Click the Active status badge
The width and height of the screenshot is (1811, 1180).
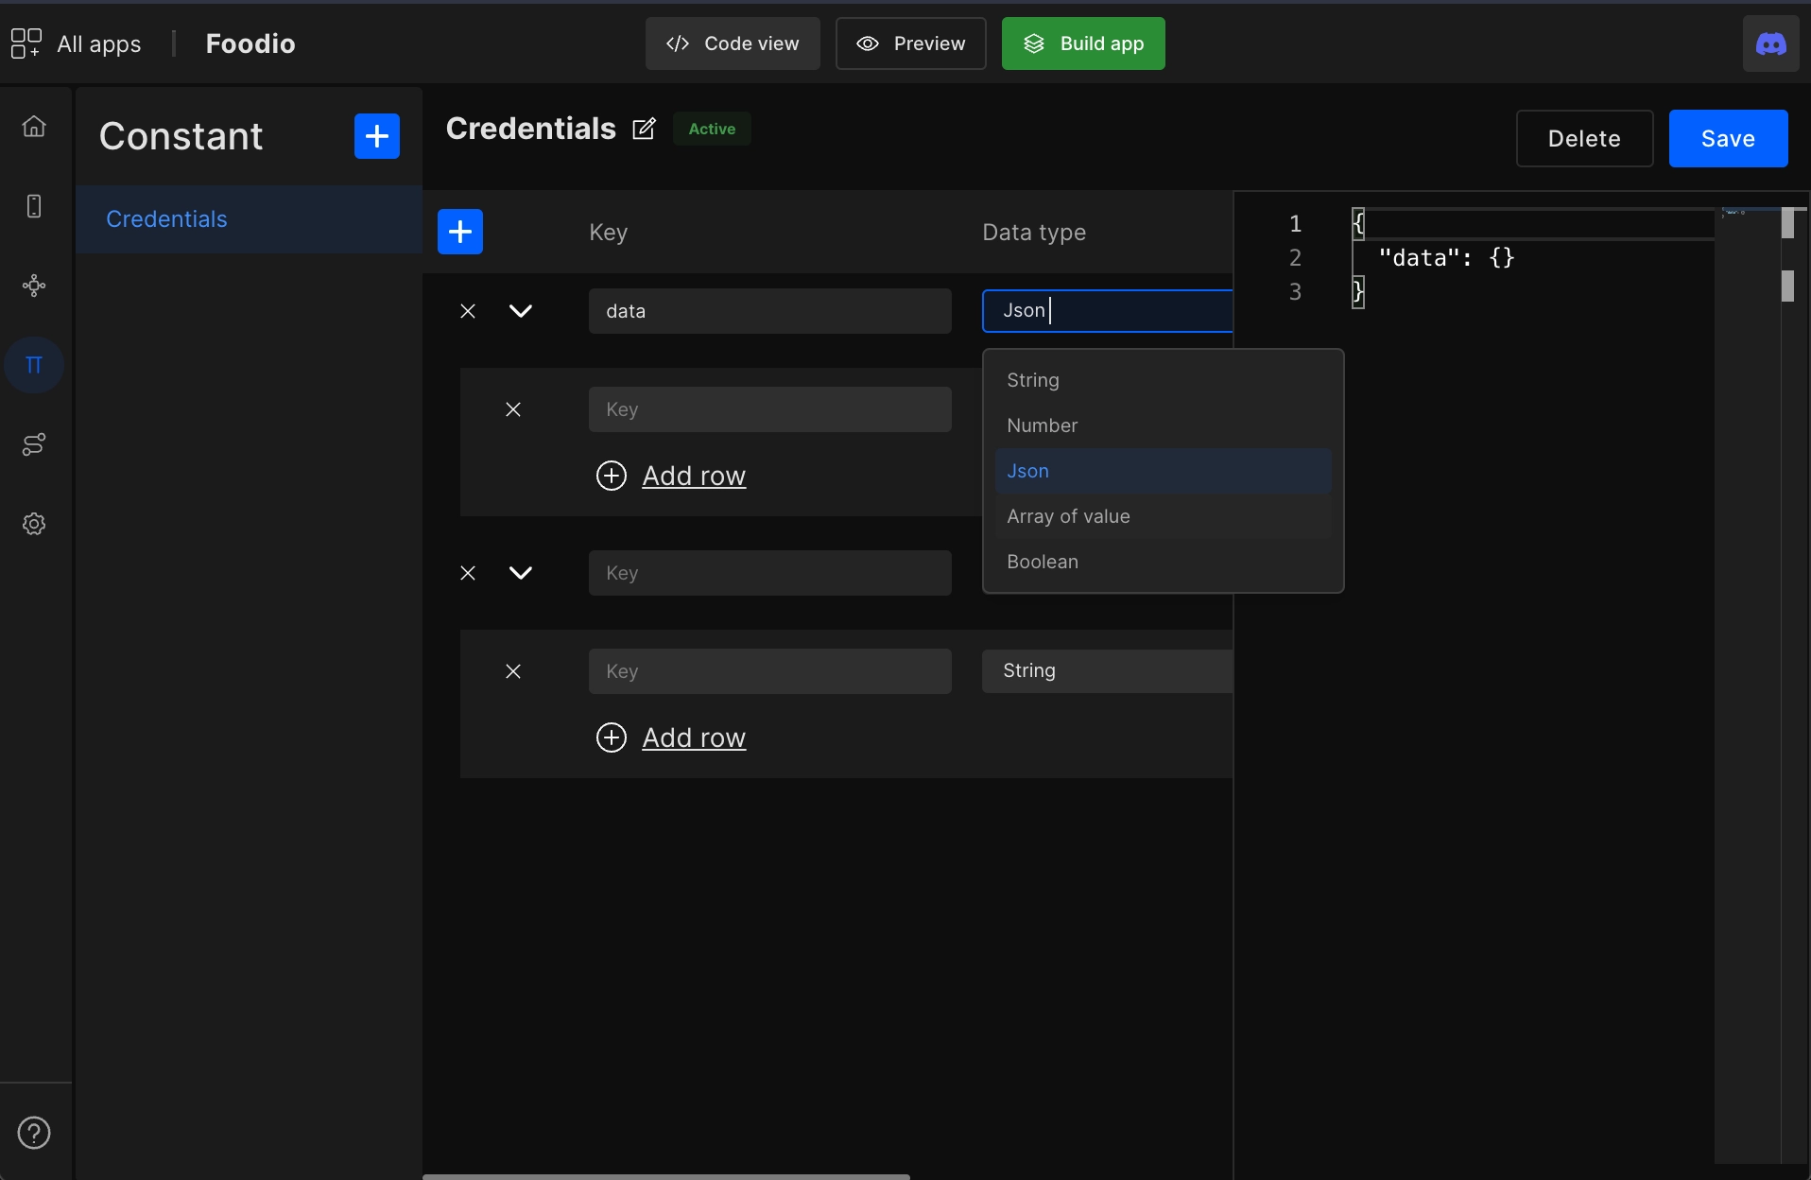coord(712,129)
